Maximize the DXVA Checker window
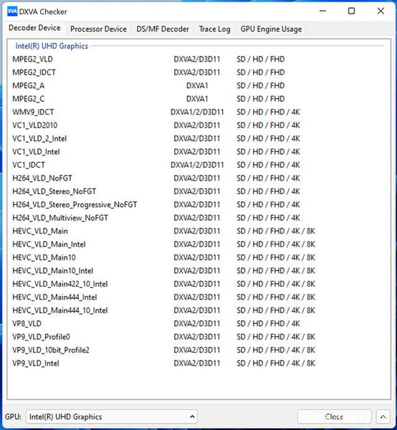Screen dimensions: 397x430 coord(351,11)
